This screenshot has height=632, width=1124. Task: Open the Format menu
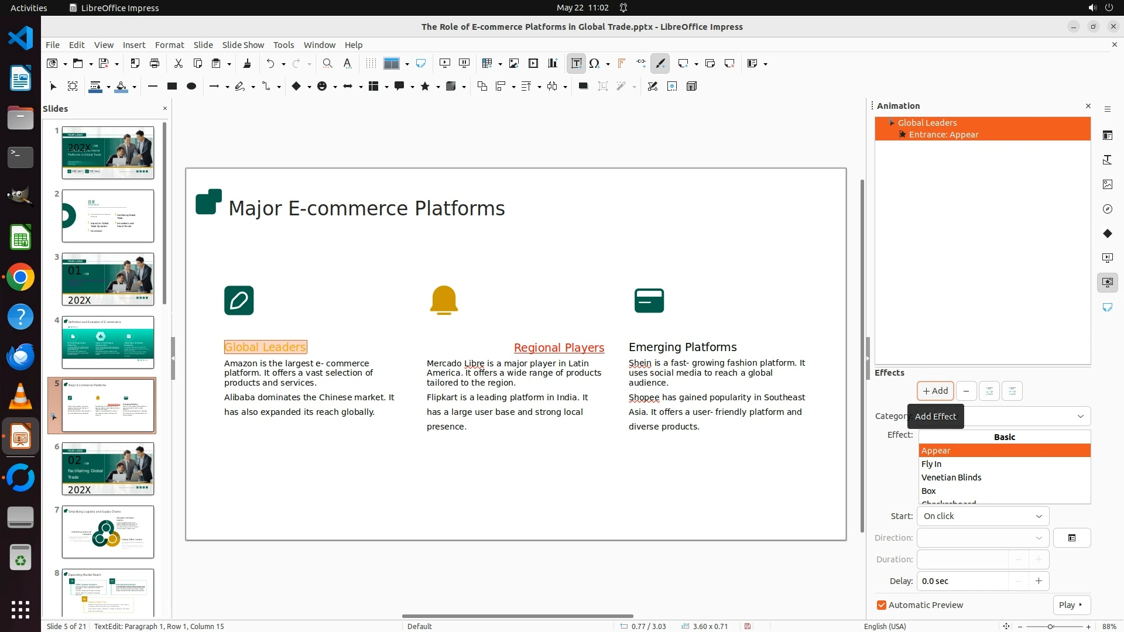(169, 44)
